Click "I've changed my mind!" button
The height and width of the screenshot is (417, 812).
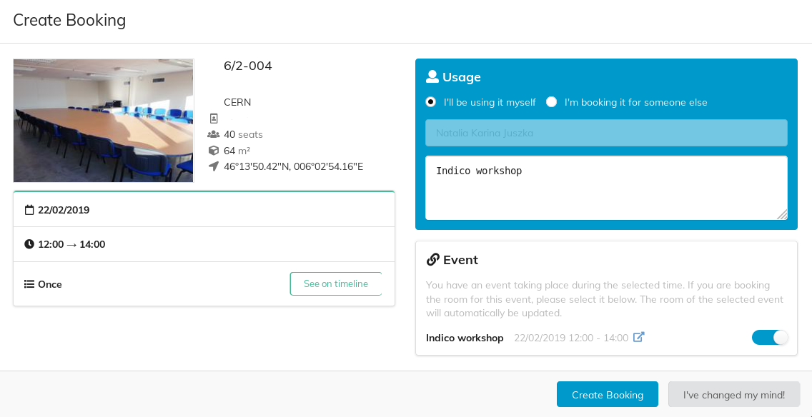pyautogui.click(x=734, y=395)
